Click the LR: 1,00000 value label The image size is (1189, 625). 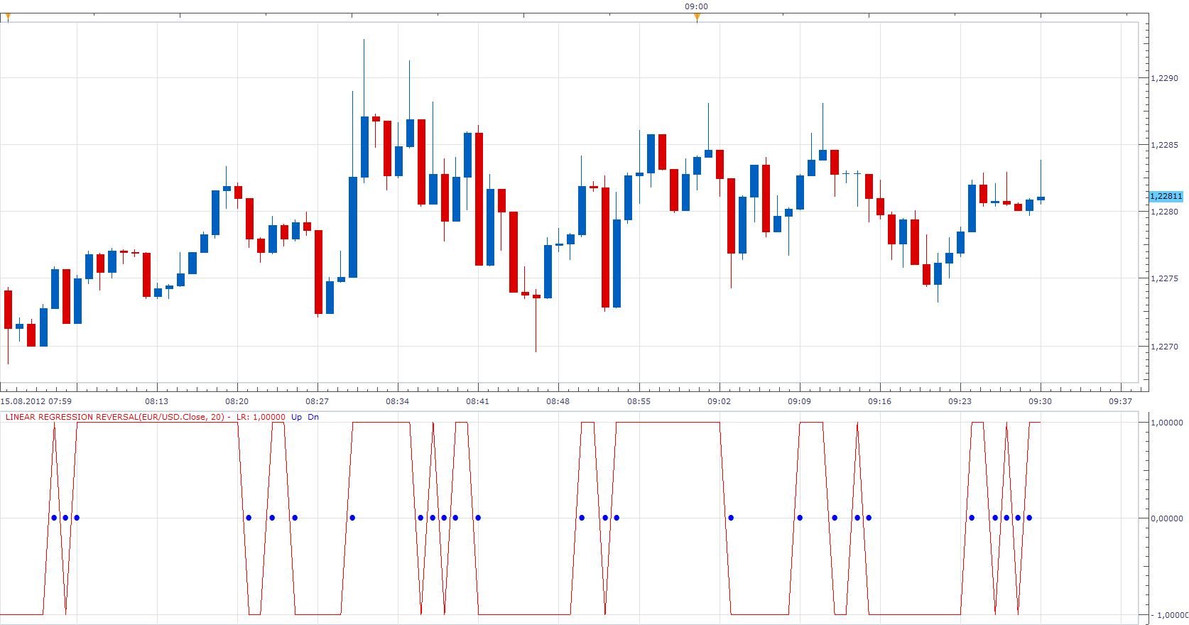point(261,417)
